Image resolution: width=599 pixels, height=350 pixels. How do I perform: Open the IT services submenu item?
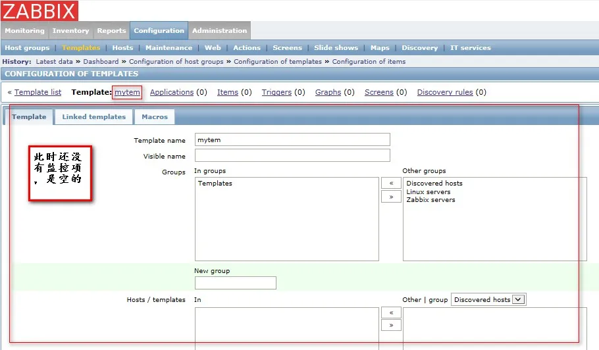470,48
